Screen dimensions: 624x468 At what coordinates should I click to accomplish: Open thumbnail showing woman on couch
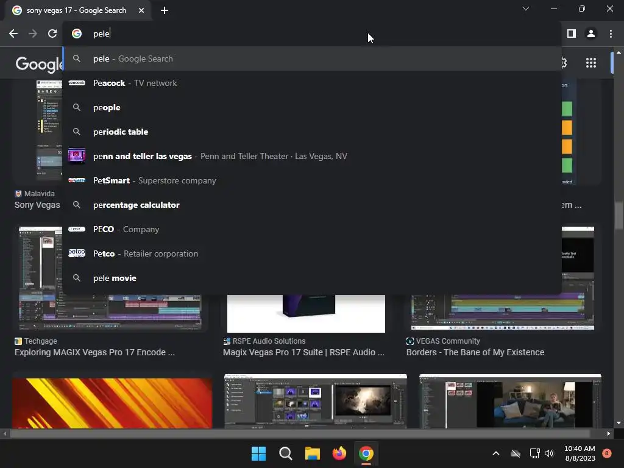pyautogui.click(x=510, y=401)
